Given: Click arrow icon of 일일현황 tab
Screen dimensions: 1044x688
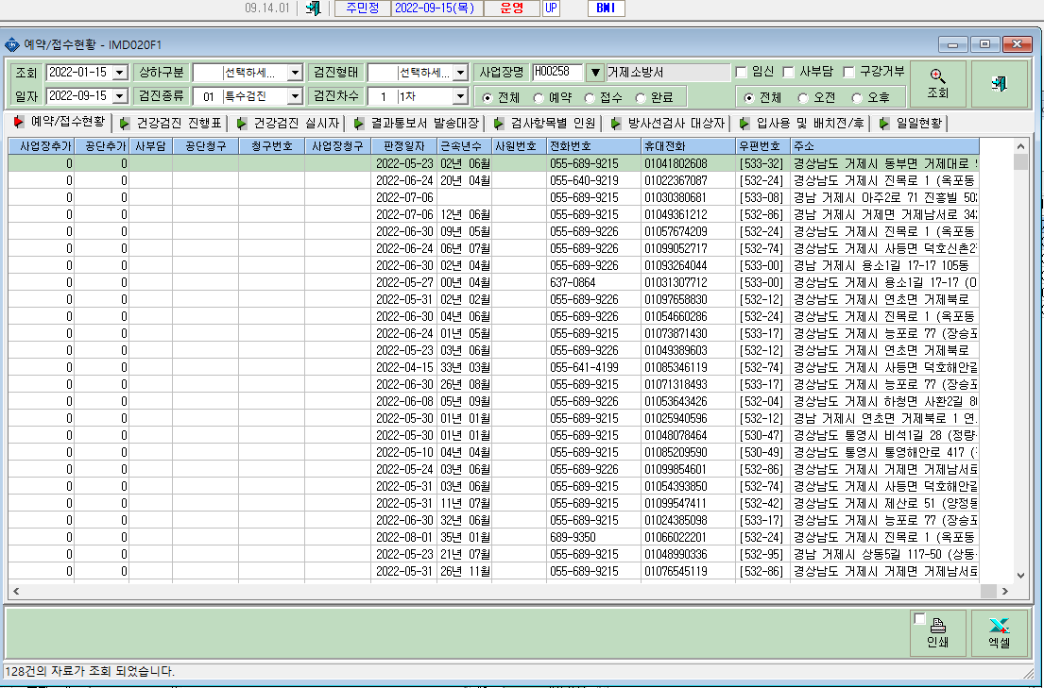Looking at the screenshot, I should [884, 123].
